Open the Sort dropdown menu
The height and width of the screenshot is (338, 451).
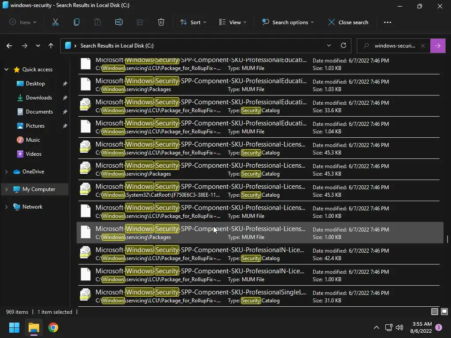tap(193, 22)
